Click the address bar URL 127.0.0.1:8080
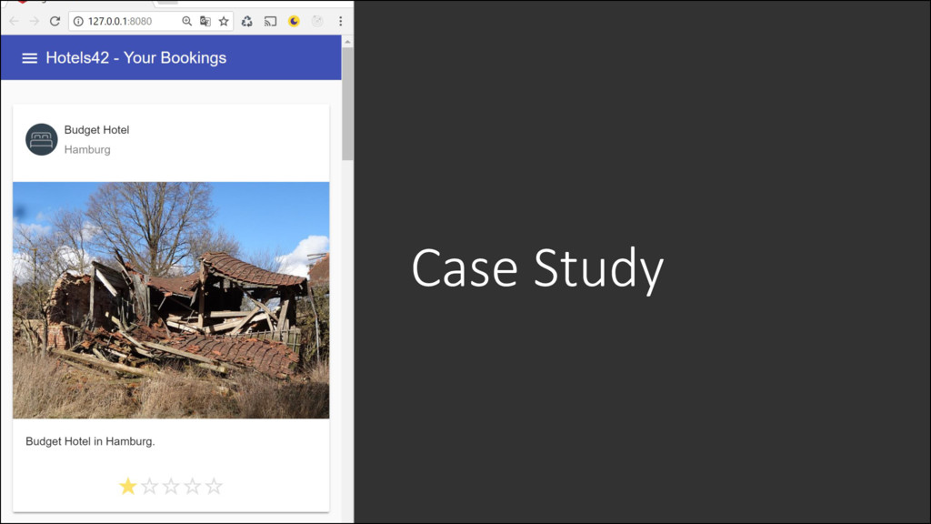Image resolution: width=931 pixels, height=524 pixels. tap(120, 22)
